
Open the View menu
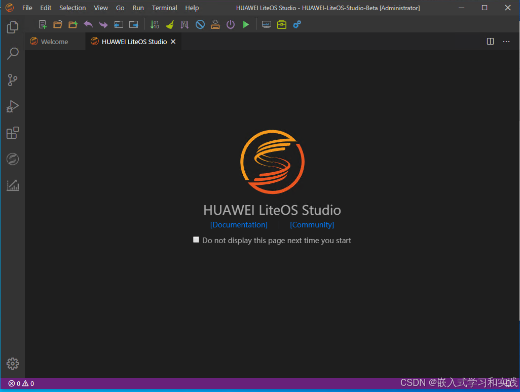coord(101,8)
